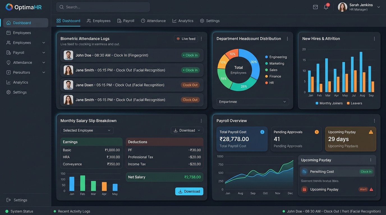Select Dashboard in the left sidebar
This screenshot has height=215, width=386.
[26, 23]
